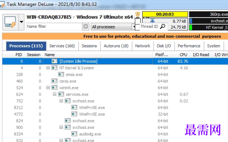Select WmiPrvSE.exe with PID 4772
Viewport: 228px width, 142px height.
tap(115, 114)
